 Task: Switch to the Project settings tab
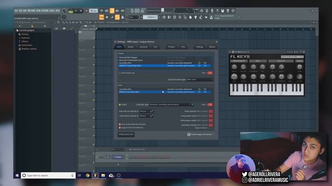click(172, 47)
